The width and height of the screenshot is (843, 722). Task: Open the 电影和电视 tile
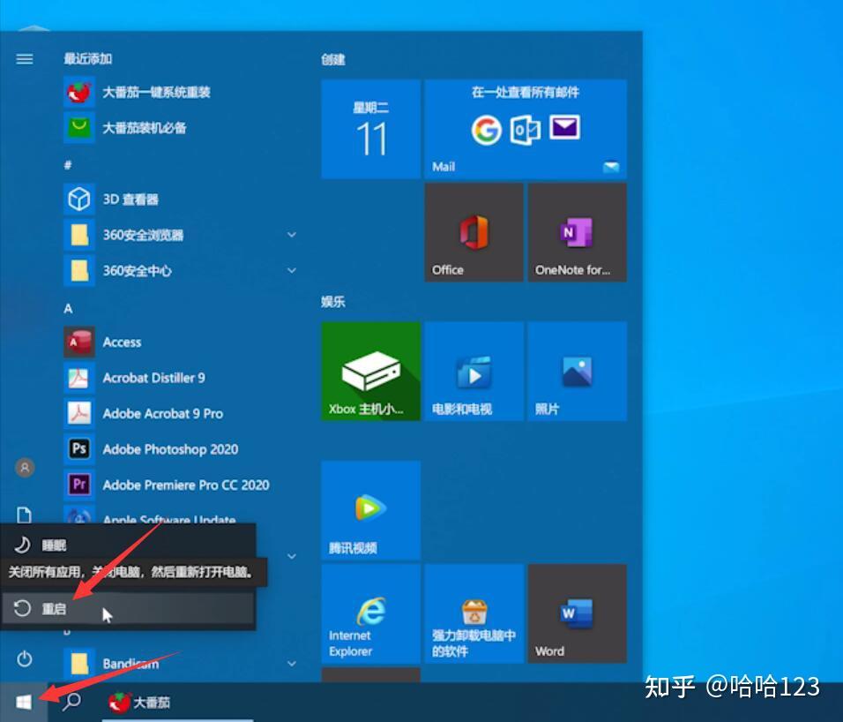click(x=474, y=372)
